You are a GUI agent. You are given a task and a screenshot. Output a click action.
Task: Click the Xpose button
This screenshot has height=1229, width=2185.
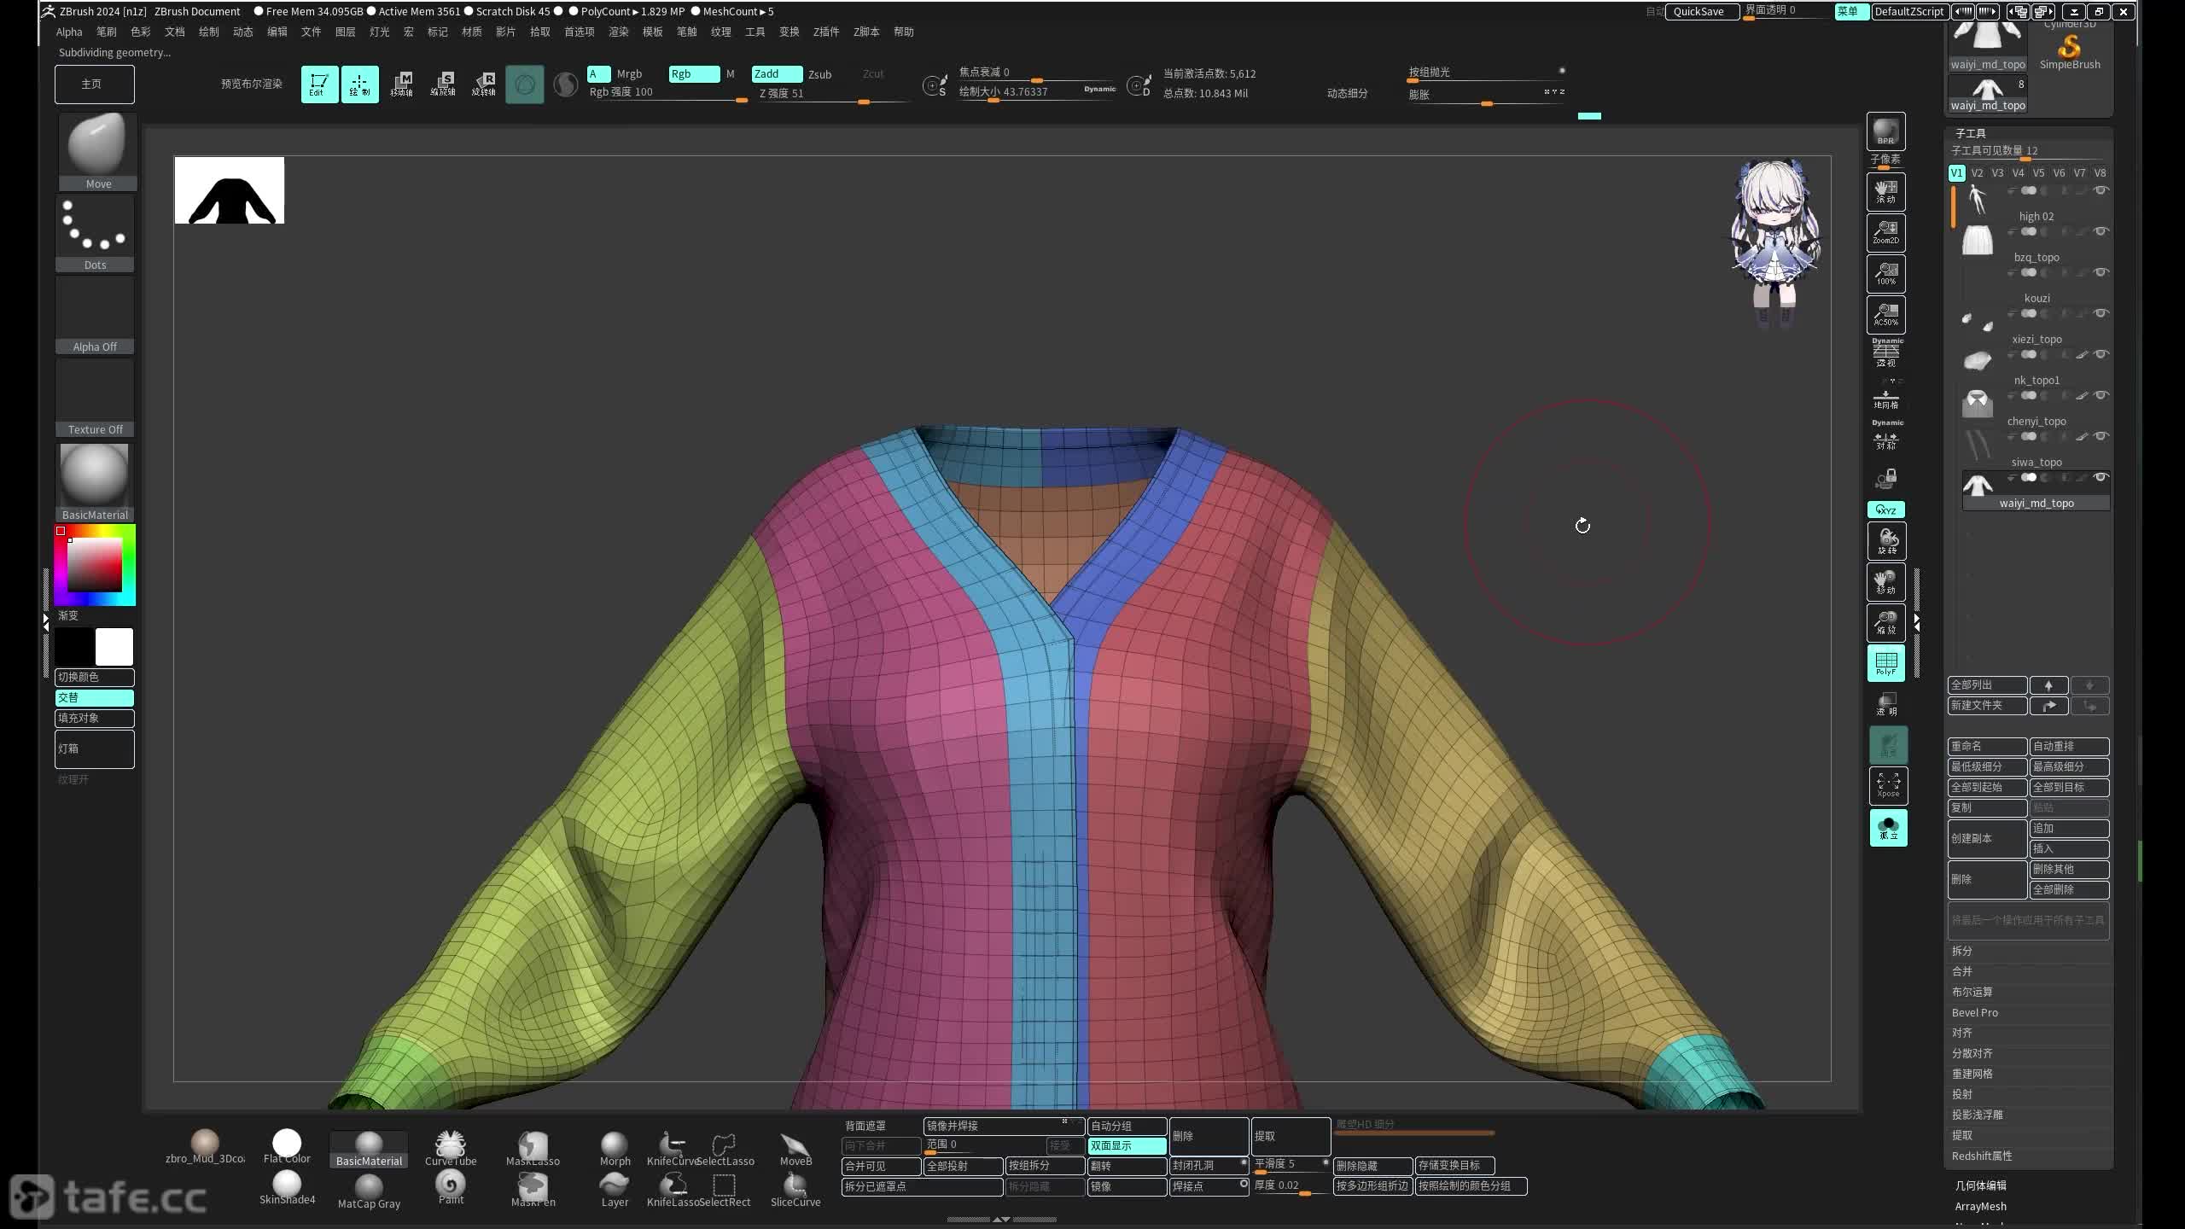click(x=1888, y=785)
